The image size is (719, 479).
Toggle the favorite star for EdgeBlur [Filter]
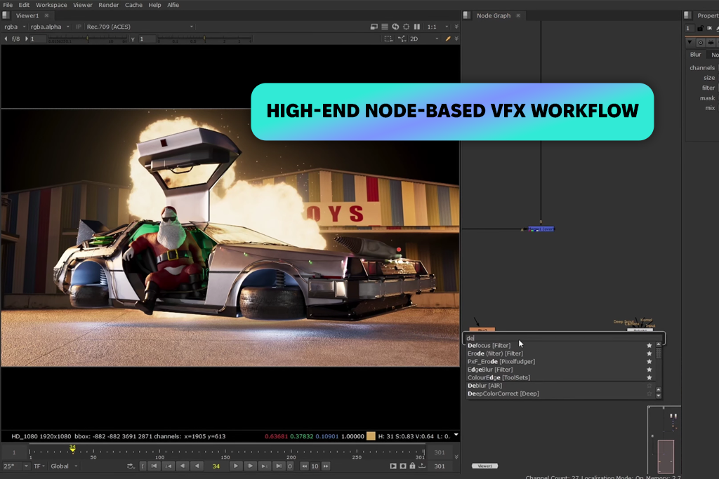[x=649, y=370]
